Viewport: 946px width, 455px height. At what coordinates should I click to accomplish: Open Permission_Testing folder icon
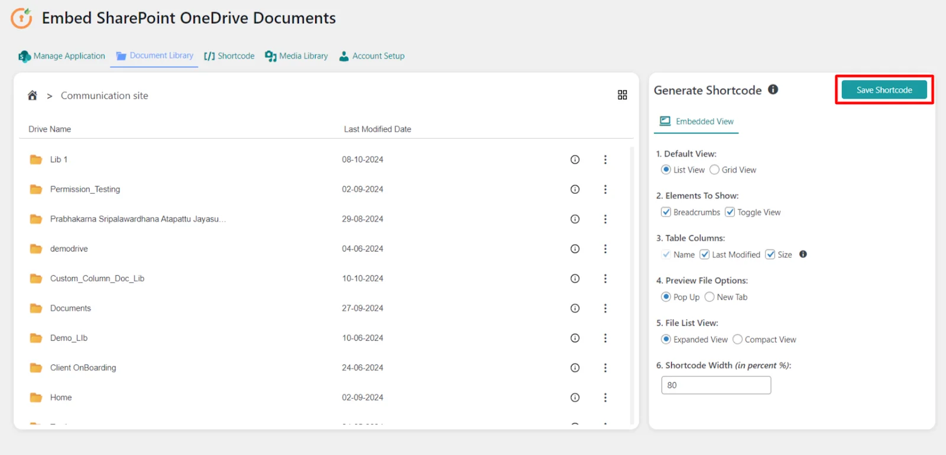pyautogui.click(x=36, y=189)
